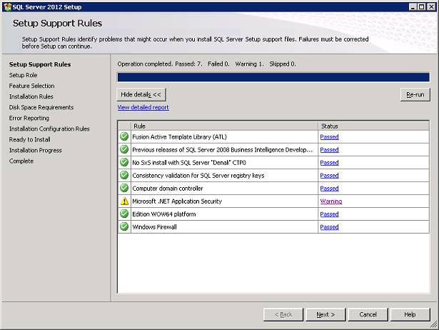Click yellow warning icon for .NET Application Security

[x=124, y=201]
